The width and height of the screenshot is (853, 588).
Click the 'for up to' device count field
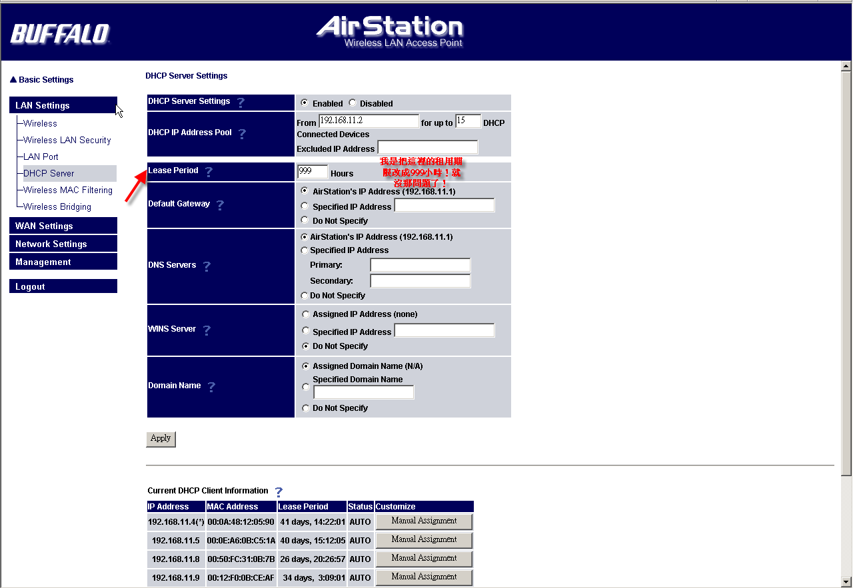[468, 121]
